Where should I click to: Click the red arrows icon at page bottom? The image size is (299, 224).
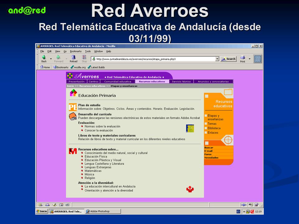[x=190, y=189]
